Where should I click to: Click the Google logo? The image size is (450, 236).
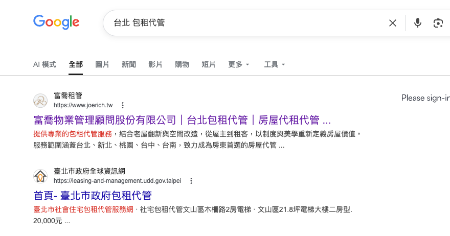point(56,22)
